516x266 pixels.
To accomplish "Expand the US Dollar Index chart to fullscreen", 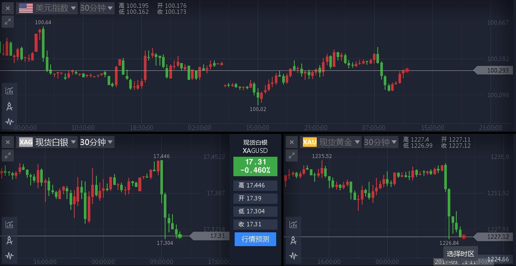I will coord(8,22).
